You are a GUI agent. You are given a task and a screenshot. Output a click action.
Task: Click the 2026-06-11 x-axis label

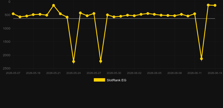point(195,73)
